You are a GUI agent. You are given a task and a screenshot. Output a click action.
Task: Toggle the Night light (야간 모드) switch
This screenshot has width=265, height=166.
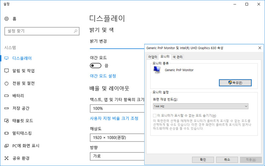(x=95, y=65)
